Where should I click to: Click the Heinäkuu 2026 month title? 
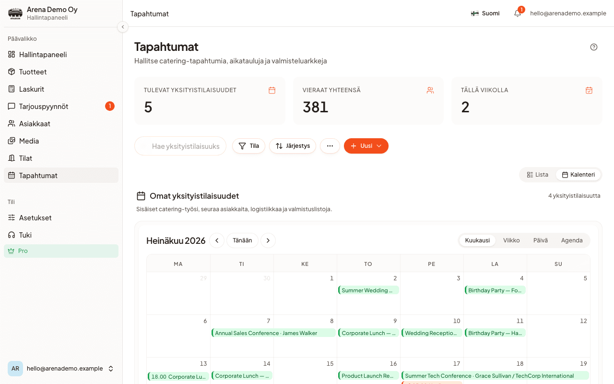pos(176,240)
